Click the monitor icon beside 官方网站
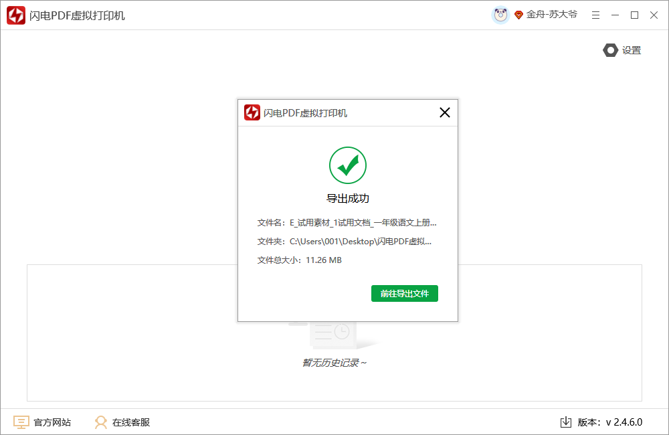The height and width of the screenshot is (435, 669). [x=21, y=423]
